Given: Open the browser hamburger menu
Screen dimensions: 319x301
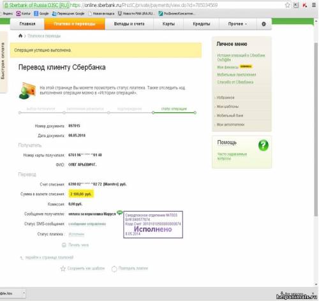Looking at the screenshot, I should click(x=314, y=5).
